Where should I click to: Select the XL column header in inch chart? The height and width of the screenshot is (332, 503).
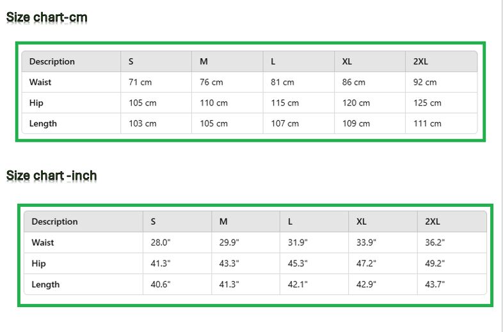coord(362,222)
